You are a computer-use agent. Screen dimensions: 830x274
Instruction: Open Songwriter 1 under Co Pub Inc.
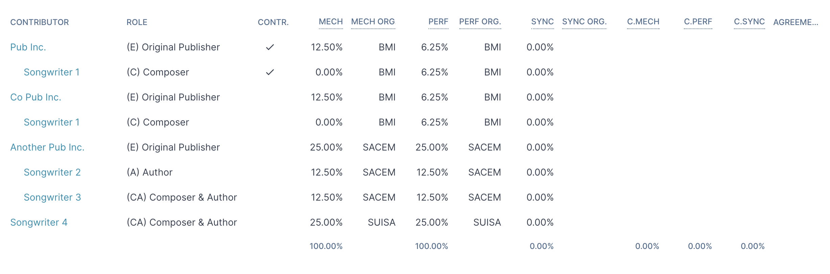(x=52, y=122)
